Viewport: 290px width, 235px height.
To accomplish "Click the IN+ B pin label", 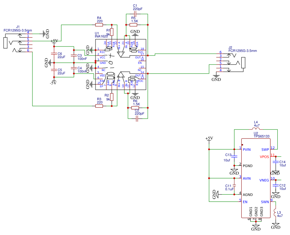I will tap(119, 83).
